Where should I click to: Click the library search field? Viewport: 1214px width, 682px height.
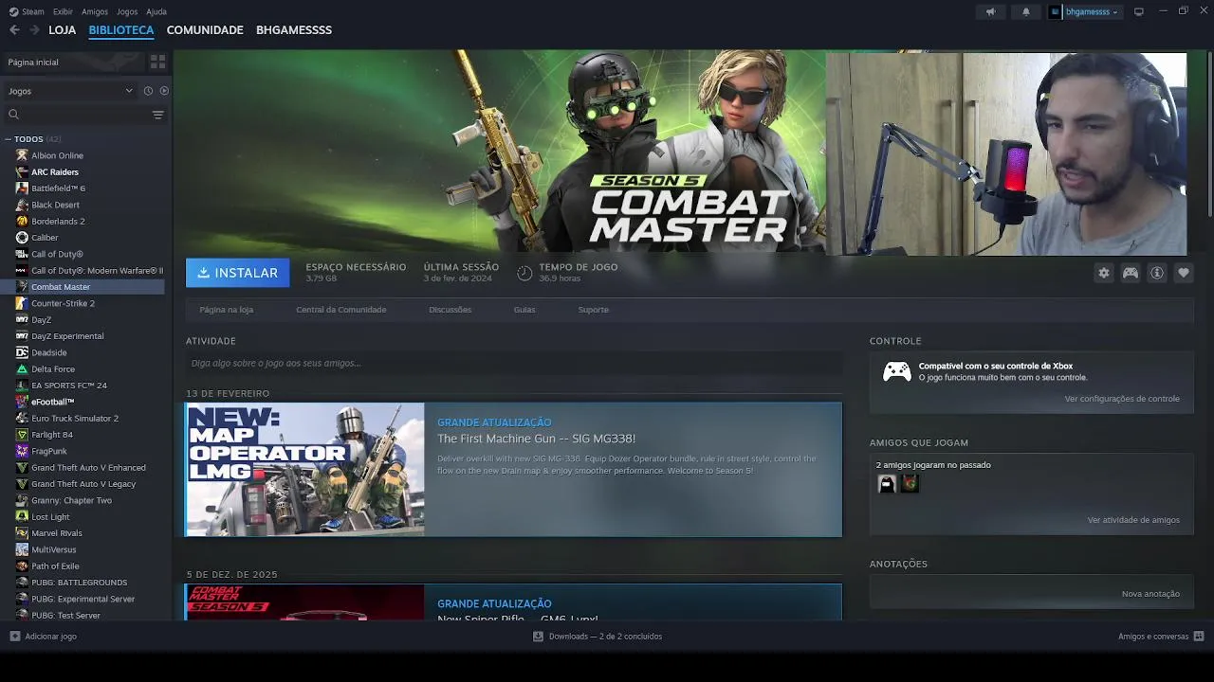tap(78, 115)
